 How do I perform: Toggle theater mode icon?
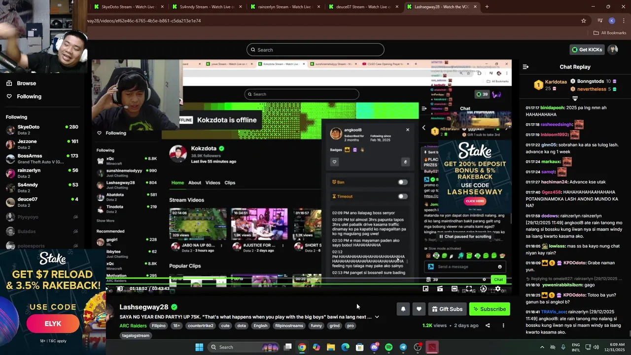[x=455, y=289]
